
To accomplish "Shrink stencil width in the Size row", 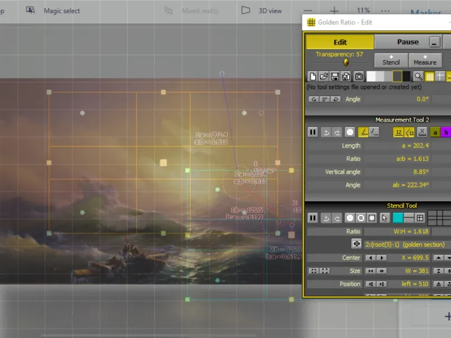I will 370,271.
